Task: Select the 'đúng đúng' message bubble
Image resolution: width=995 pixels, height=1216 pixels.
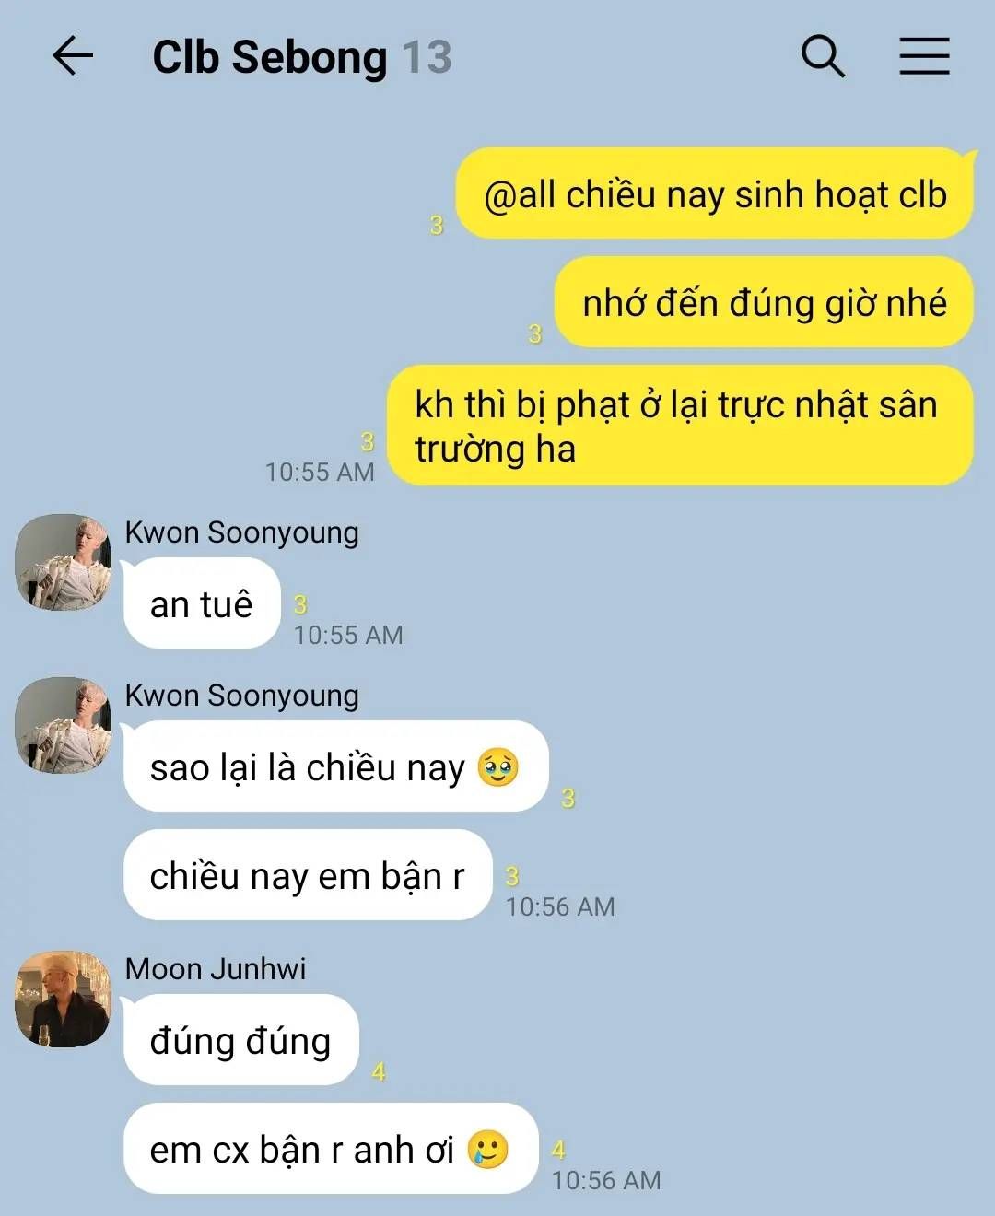Action: point(240,1040)
